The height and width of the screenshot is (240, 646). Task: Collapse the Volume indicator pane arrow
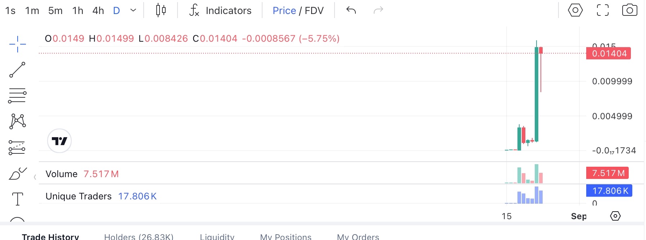(35, 177)
